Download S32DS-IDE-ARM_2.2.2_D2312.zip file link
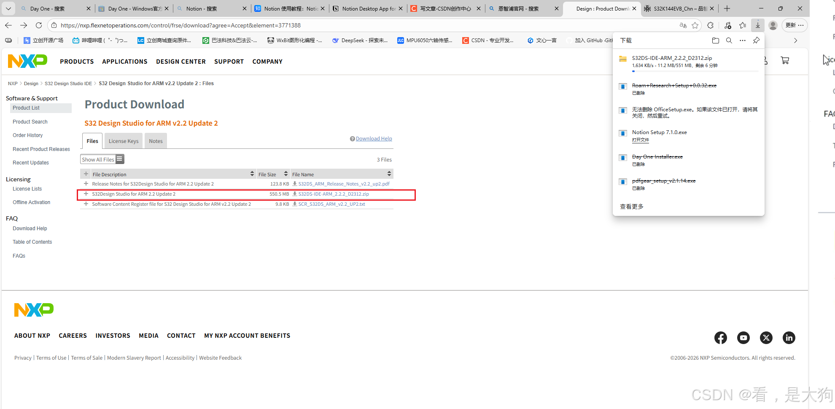Image resolution: width=835 pixels, height=409 pixels. coord(333,194)
